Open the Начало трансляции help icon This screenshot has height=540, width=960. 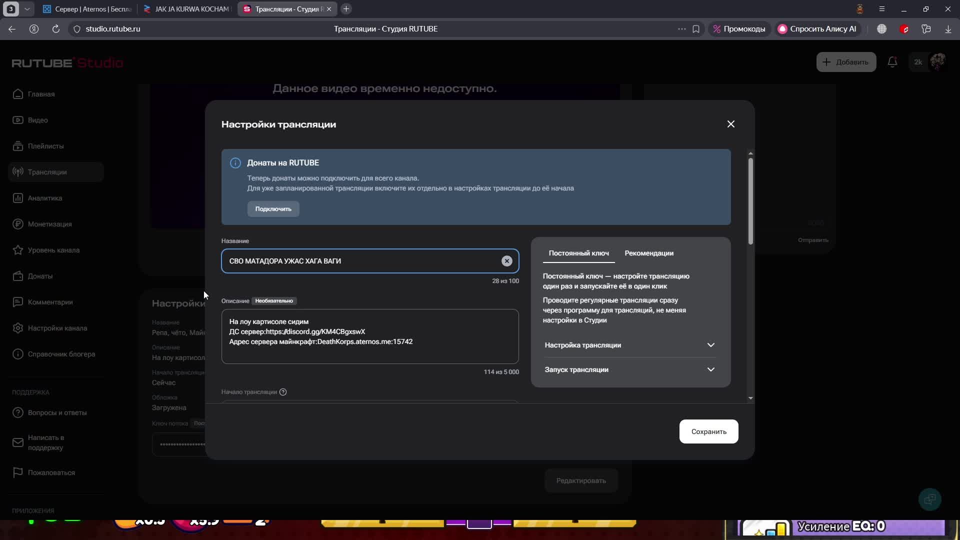[x=283, y=392]
